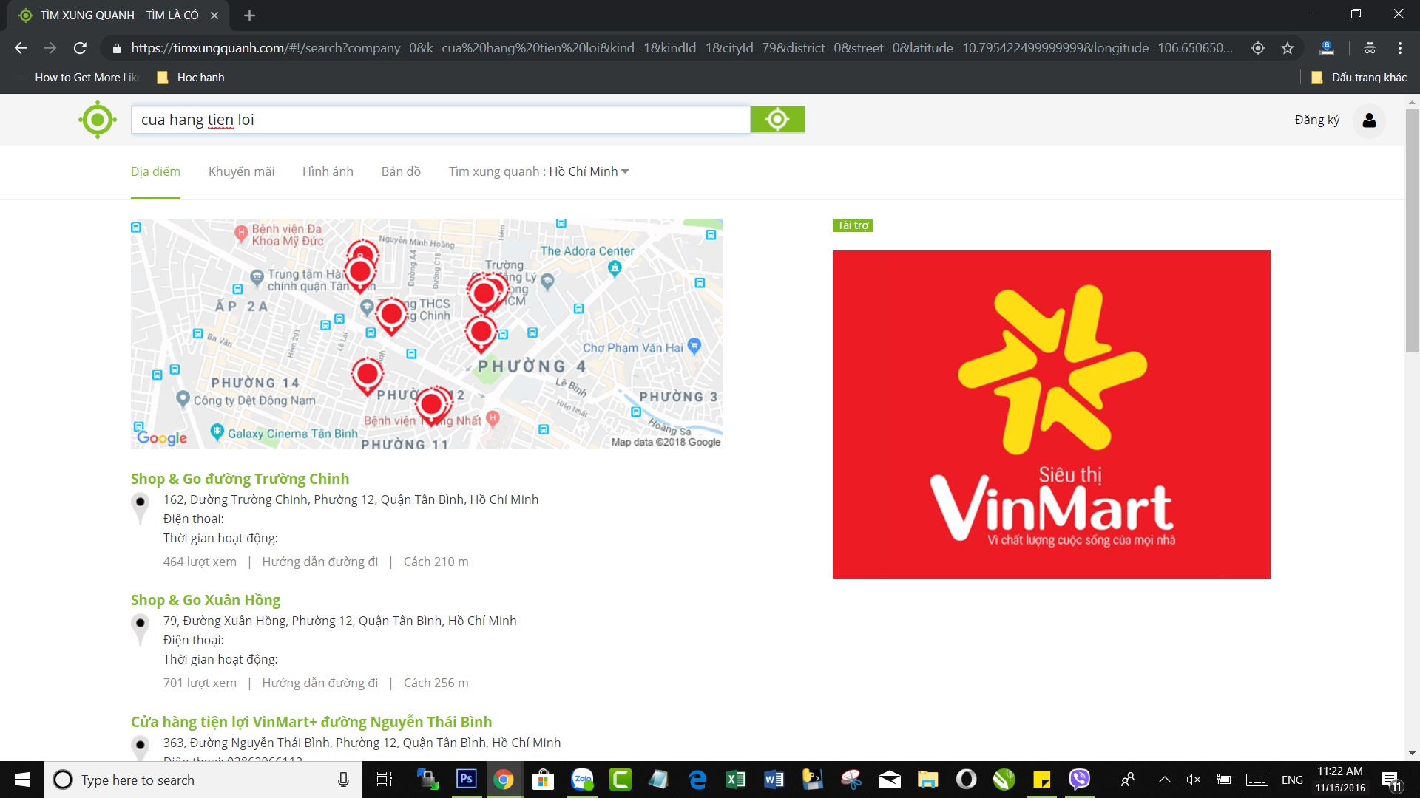Select the TÌM XUNG QUANH browser tab
This screenshot has height=798, width=1420.
tap(118, 16)
